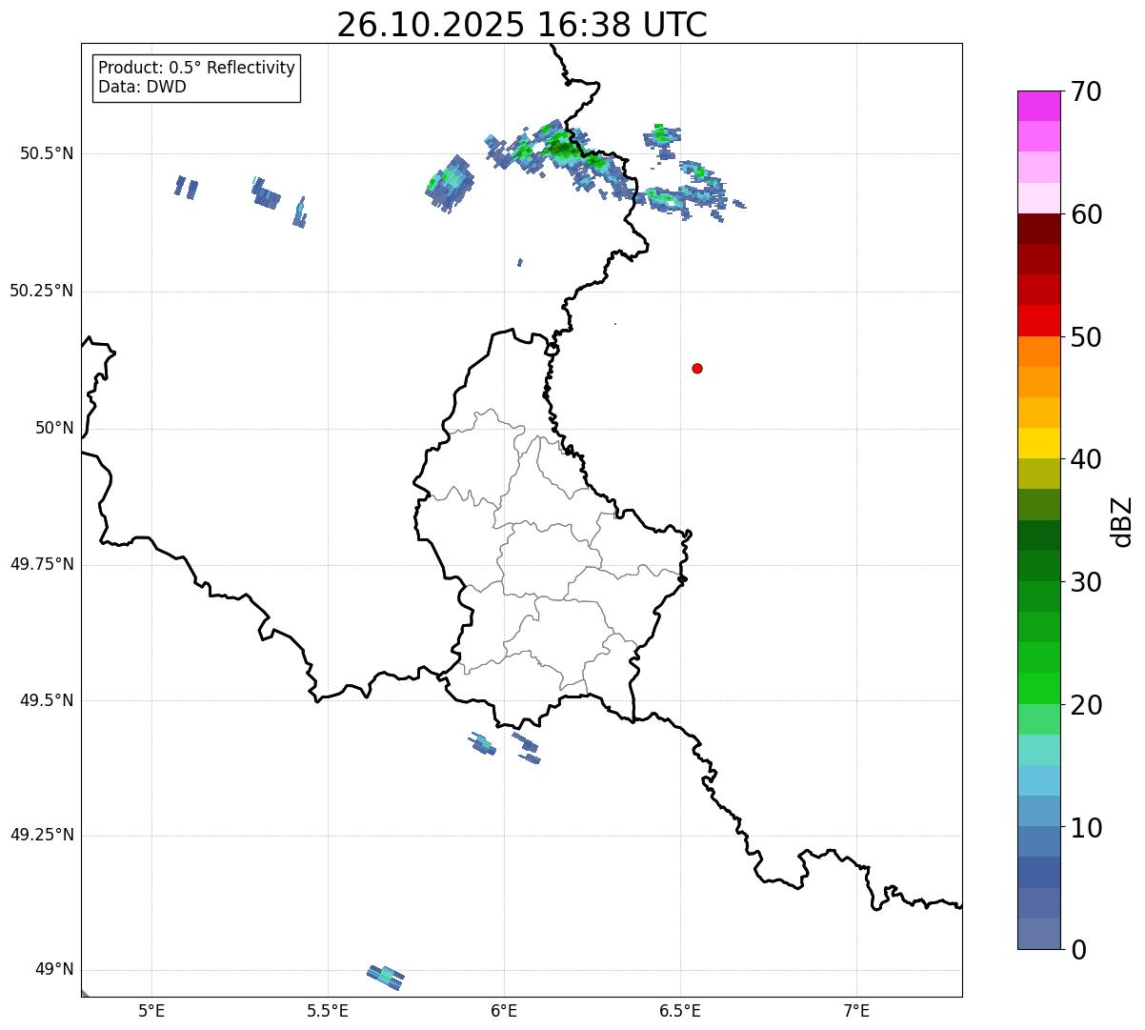Click the green-cored radar echo near 50.45°N 5.85°E
The width and height of the screenshot is (1145, 1030).
coord(450,183)
